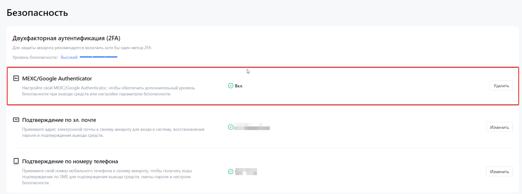Select the Подтверждение по номеру телефона title
Image resolution: width=522 pixels, height=194 pixels.
point(70,162)
